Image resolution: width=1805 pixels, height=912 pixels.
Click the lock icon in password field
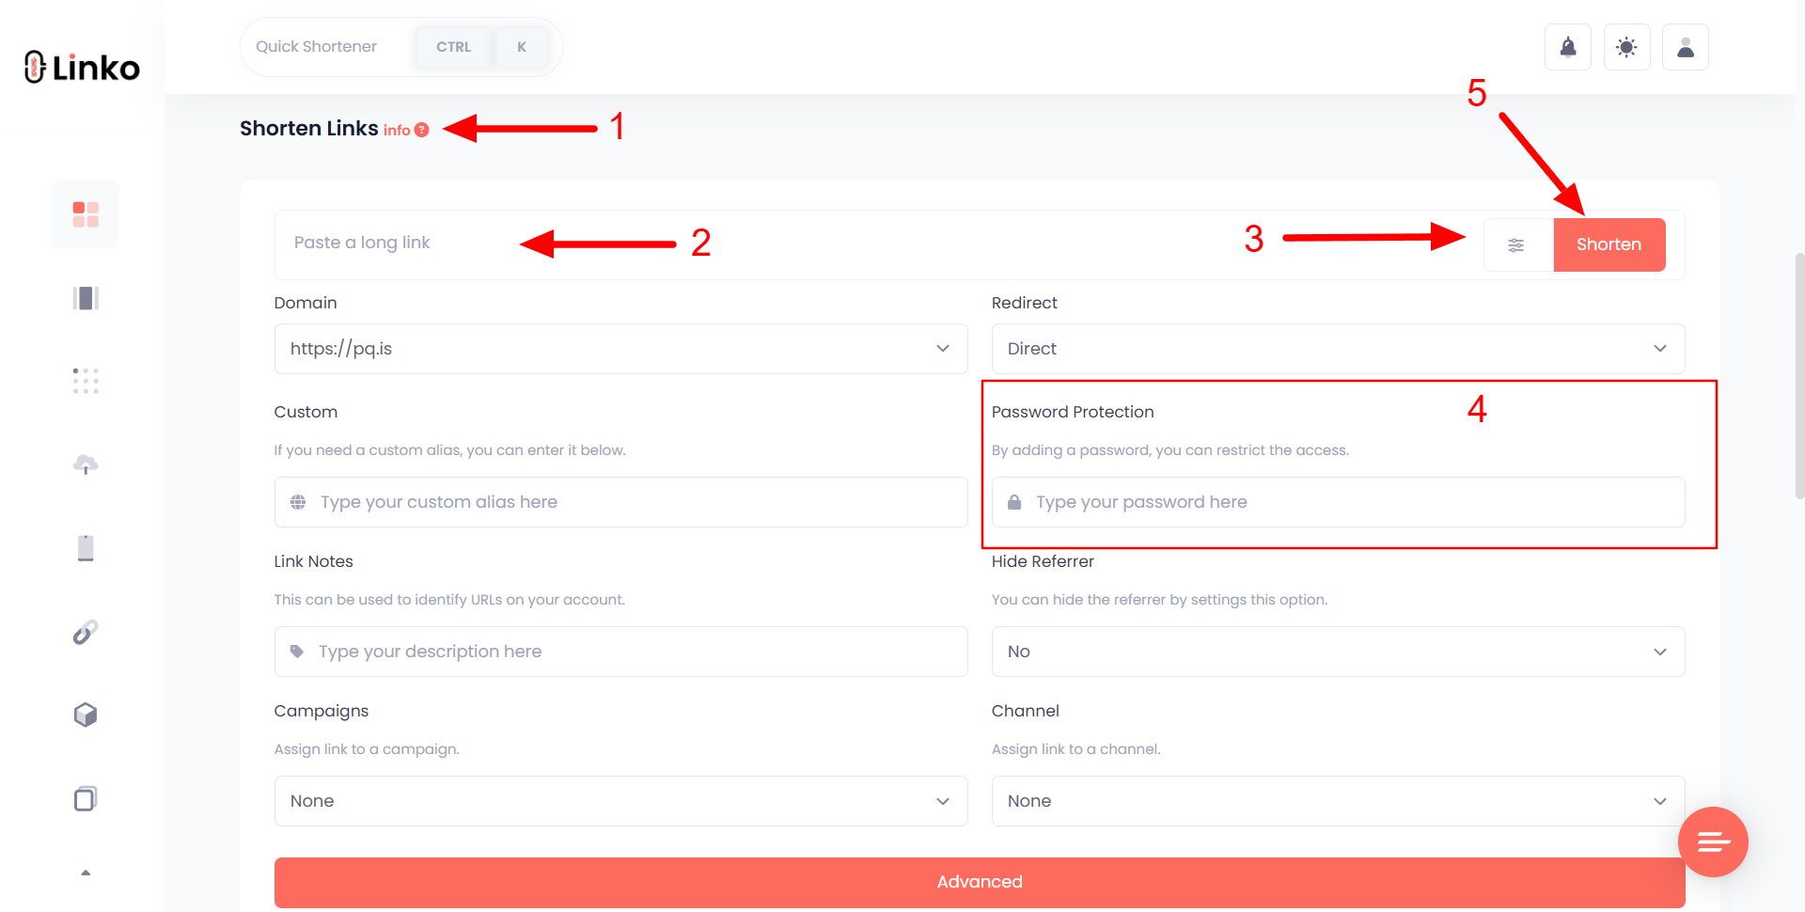pos(1014,502)
